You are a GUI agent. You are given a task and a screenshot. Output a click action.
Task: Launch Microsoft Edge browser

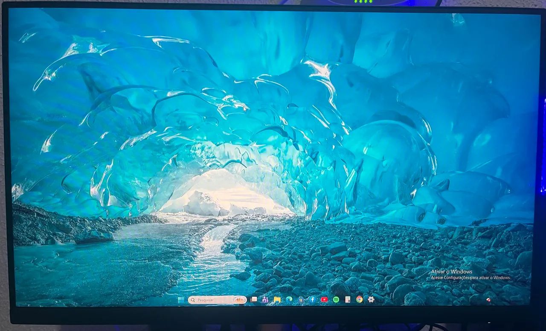pos(289,299)
